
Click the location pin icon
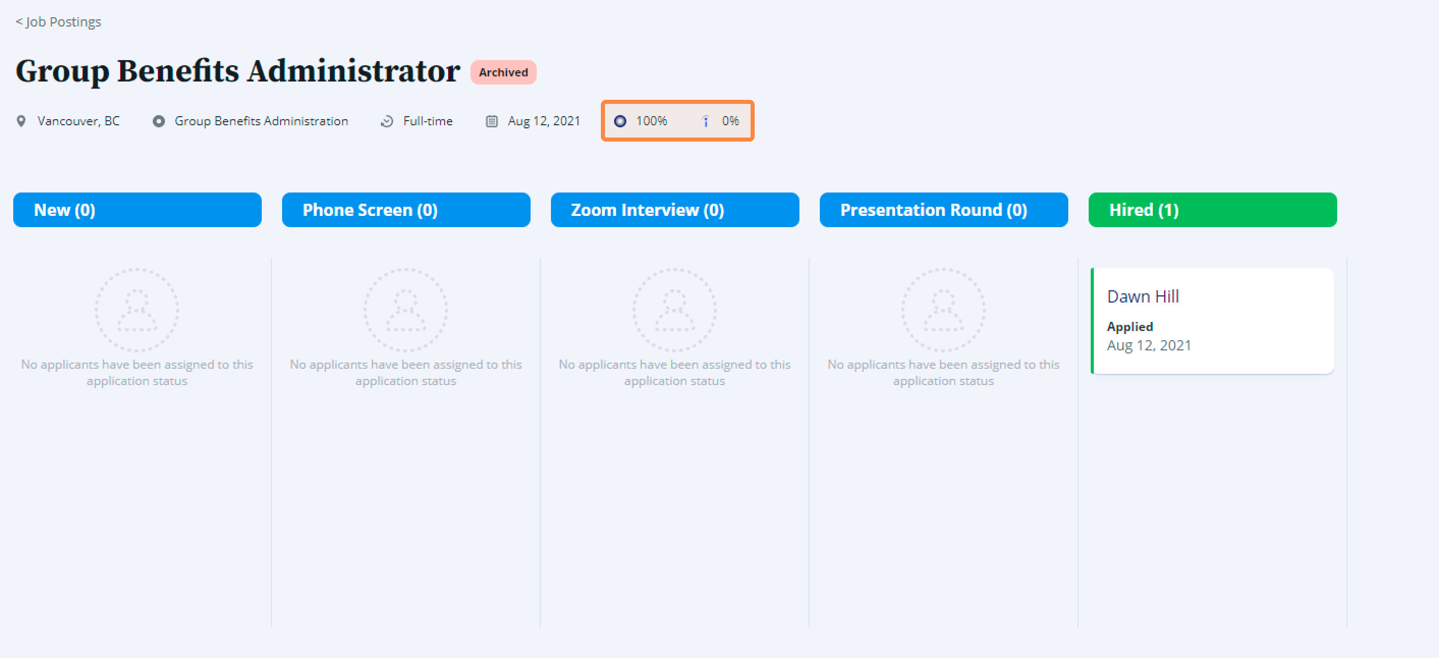(x=21, y=121)
